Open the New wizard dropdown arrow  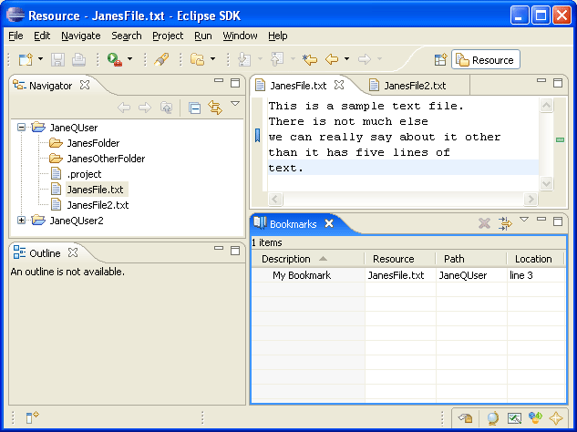[x=40, y=59]
